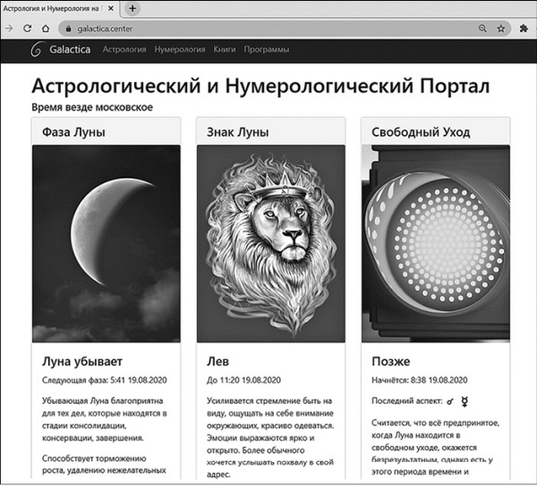Click the crescent moon image

coord(106,243)
